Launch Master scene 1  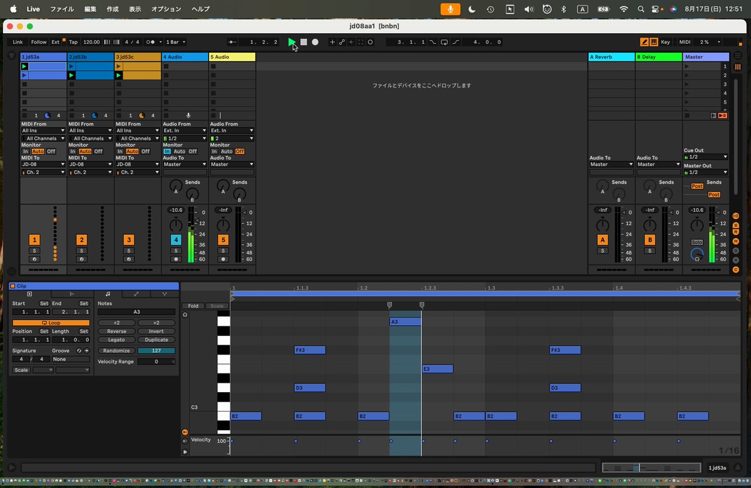[x=687, y=66]
